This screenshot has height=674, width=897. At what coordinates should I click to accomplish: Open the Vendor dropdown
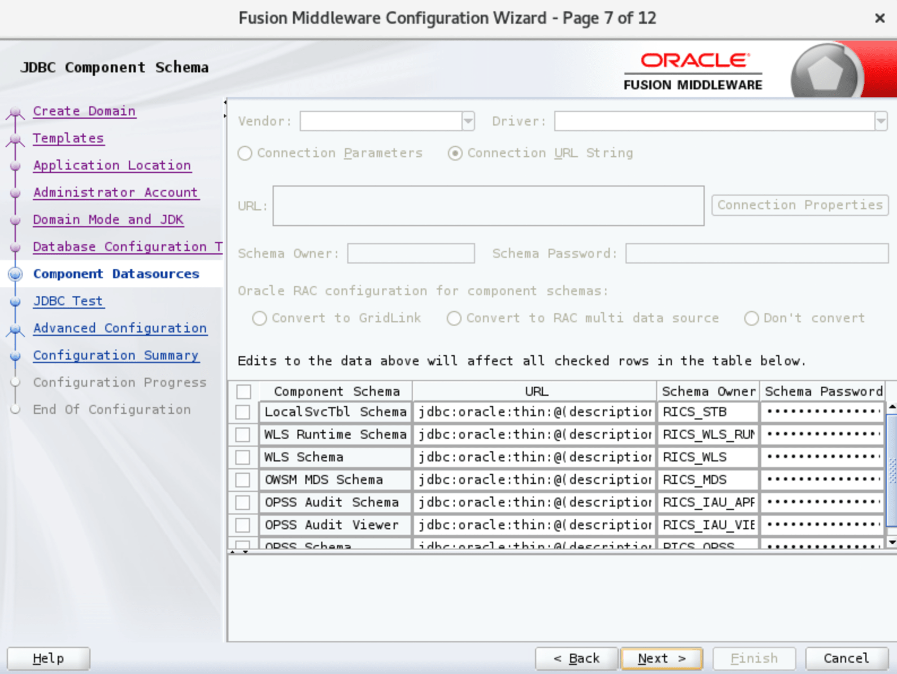468,121
